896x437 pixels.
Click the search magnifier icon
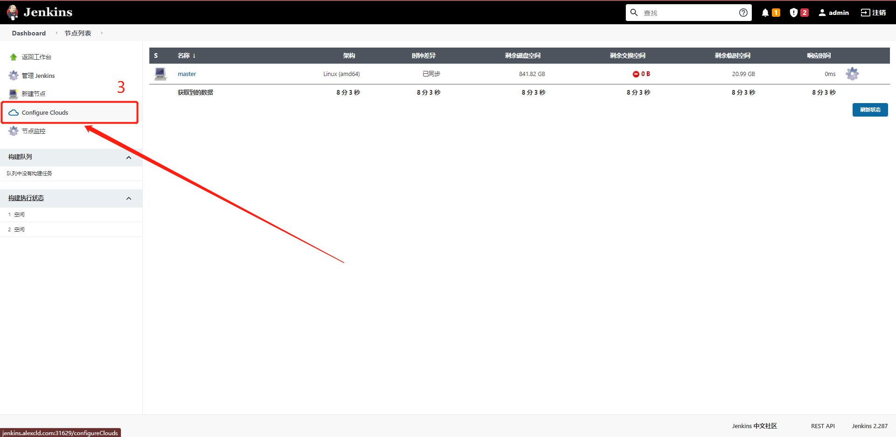click(634, 13)
